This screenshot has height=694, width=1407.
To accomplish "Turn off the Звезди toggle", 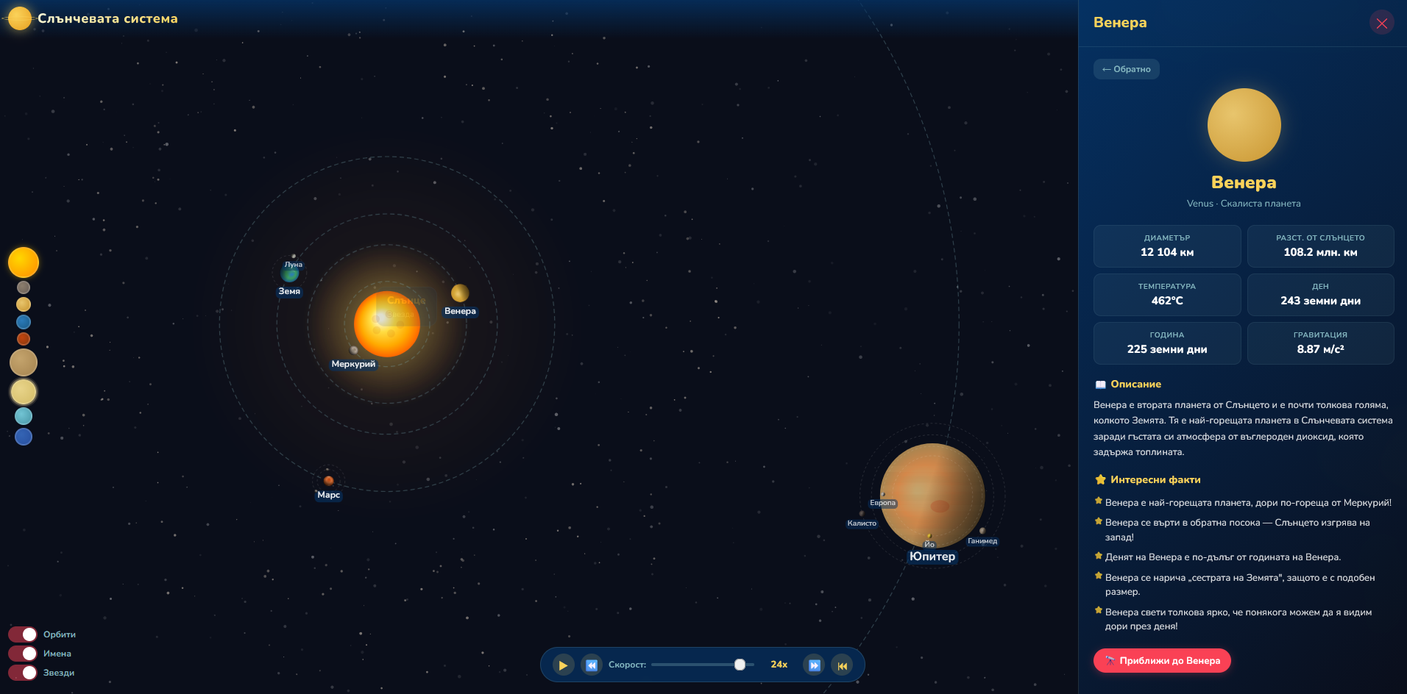I will point(23,673).
